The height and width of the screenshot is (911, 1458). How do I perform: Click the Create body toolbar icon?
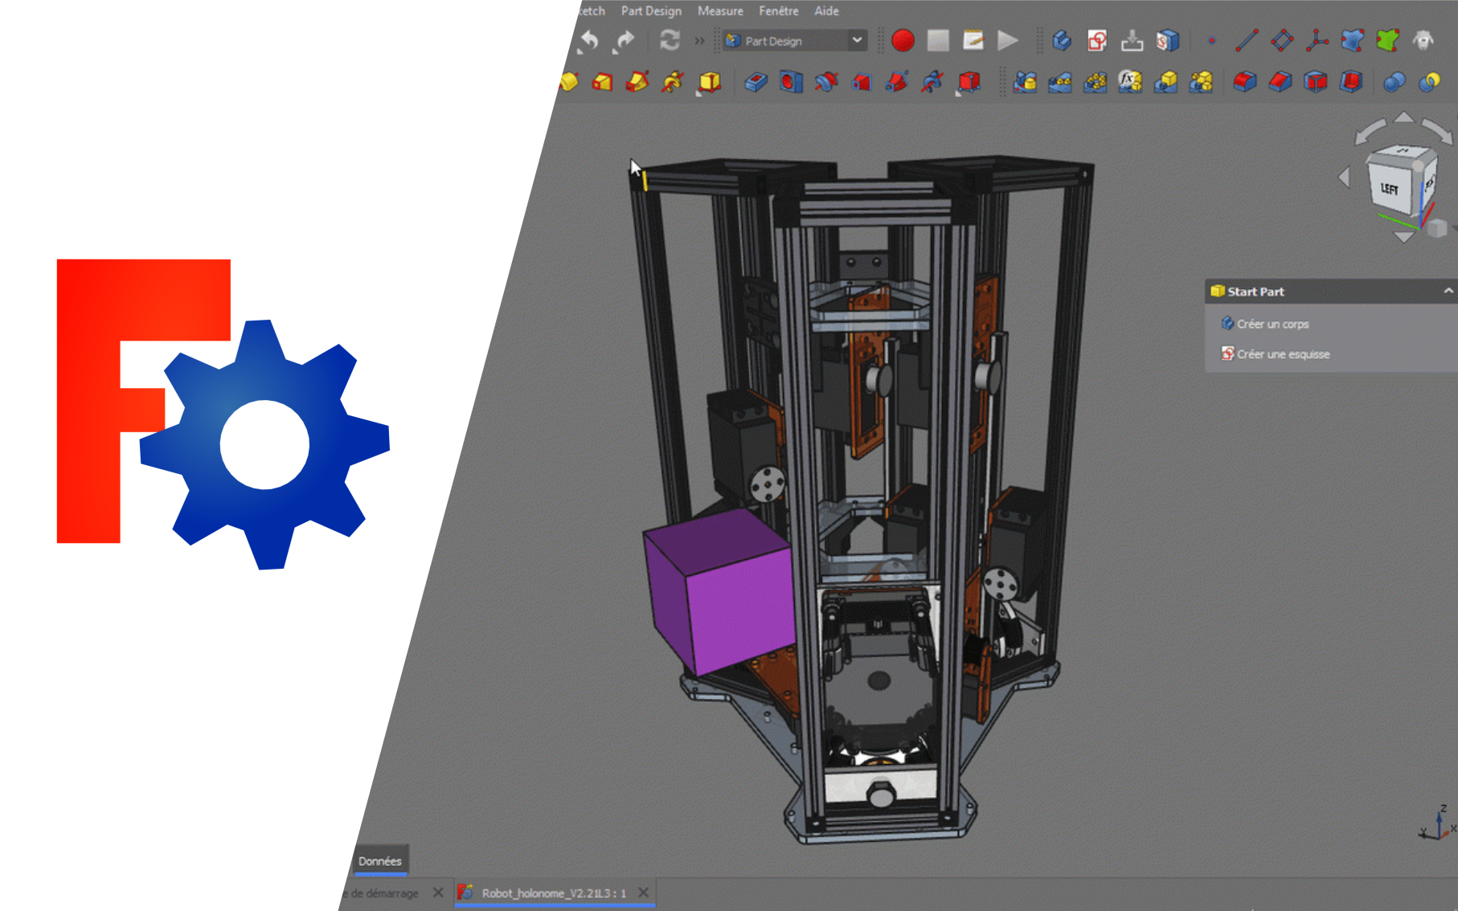coord(1061,40)
